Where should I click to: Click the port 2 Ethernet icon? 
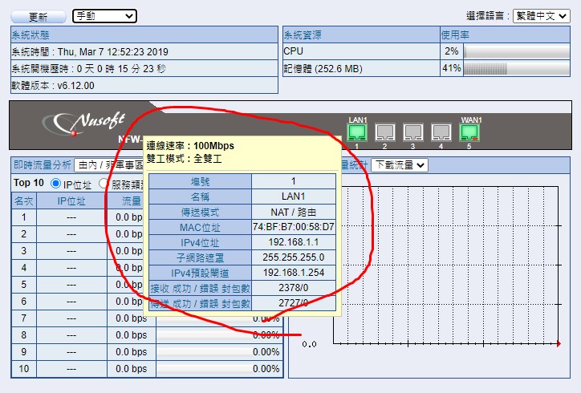click(385, 132)
